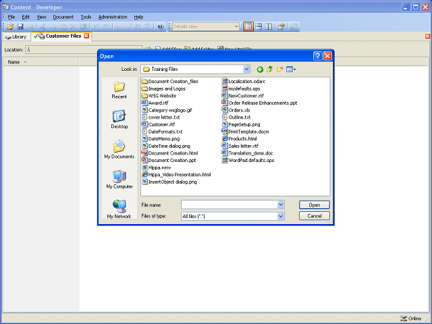This screenshot has width=432, height=324.
Task: Click the Open button in dialog
Action: (x=315, y=205)
